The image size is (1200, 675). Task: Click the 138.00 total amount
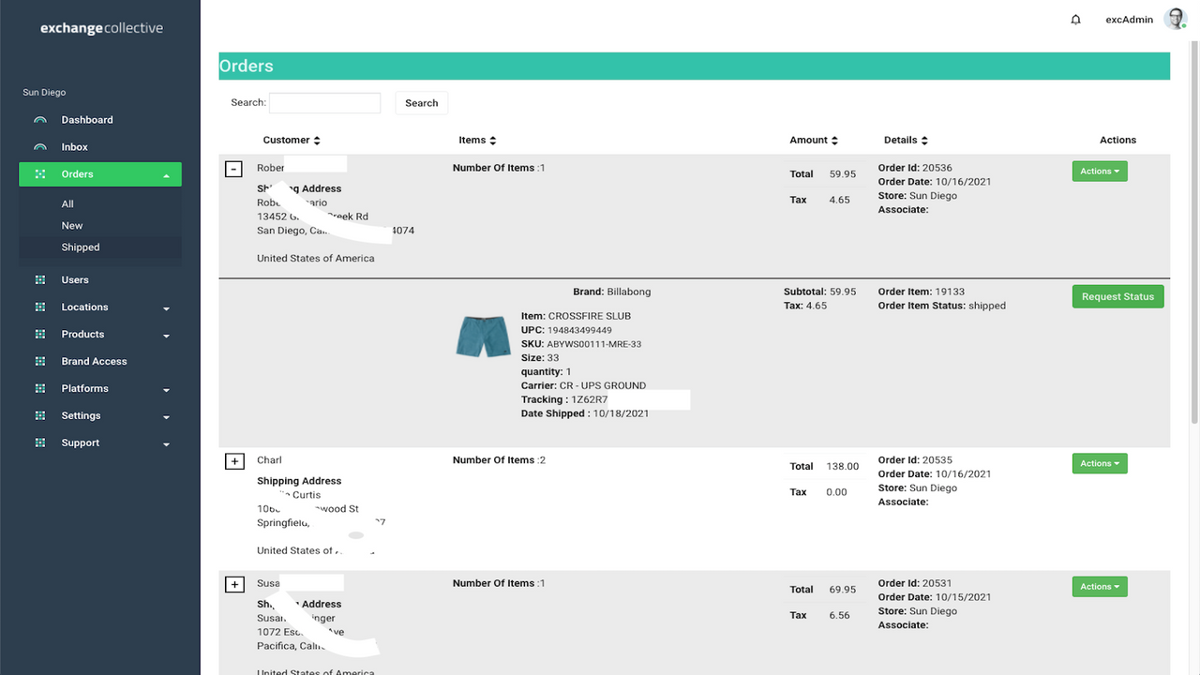[842, 467]
